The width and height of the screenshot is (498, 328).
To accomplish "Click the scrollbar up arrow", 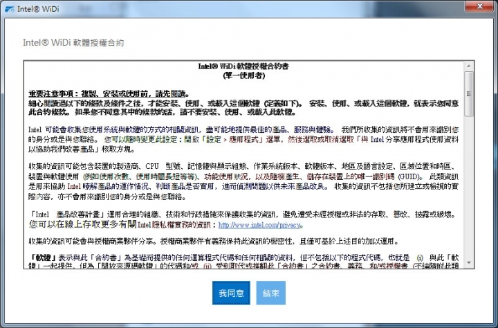I will pos(469,66).
